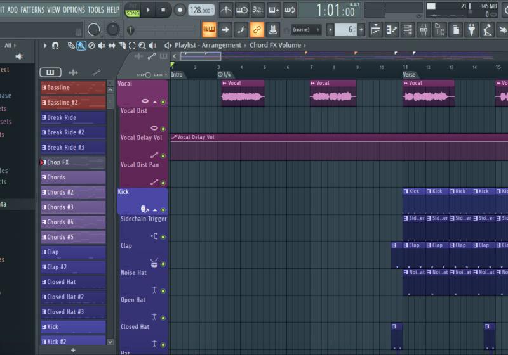Open the PATTERNS menu
Image resolution: width=508 pixels, height=355 pixels.
[32, 10]
